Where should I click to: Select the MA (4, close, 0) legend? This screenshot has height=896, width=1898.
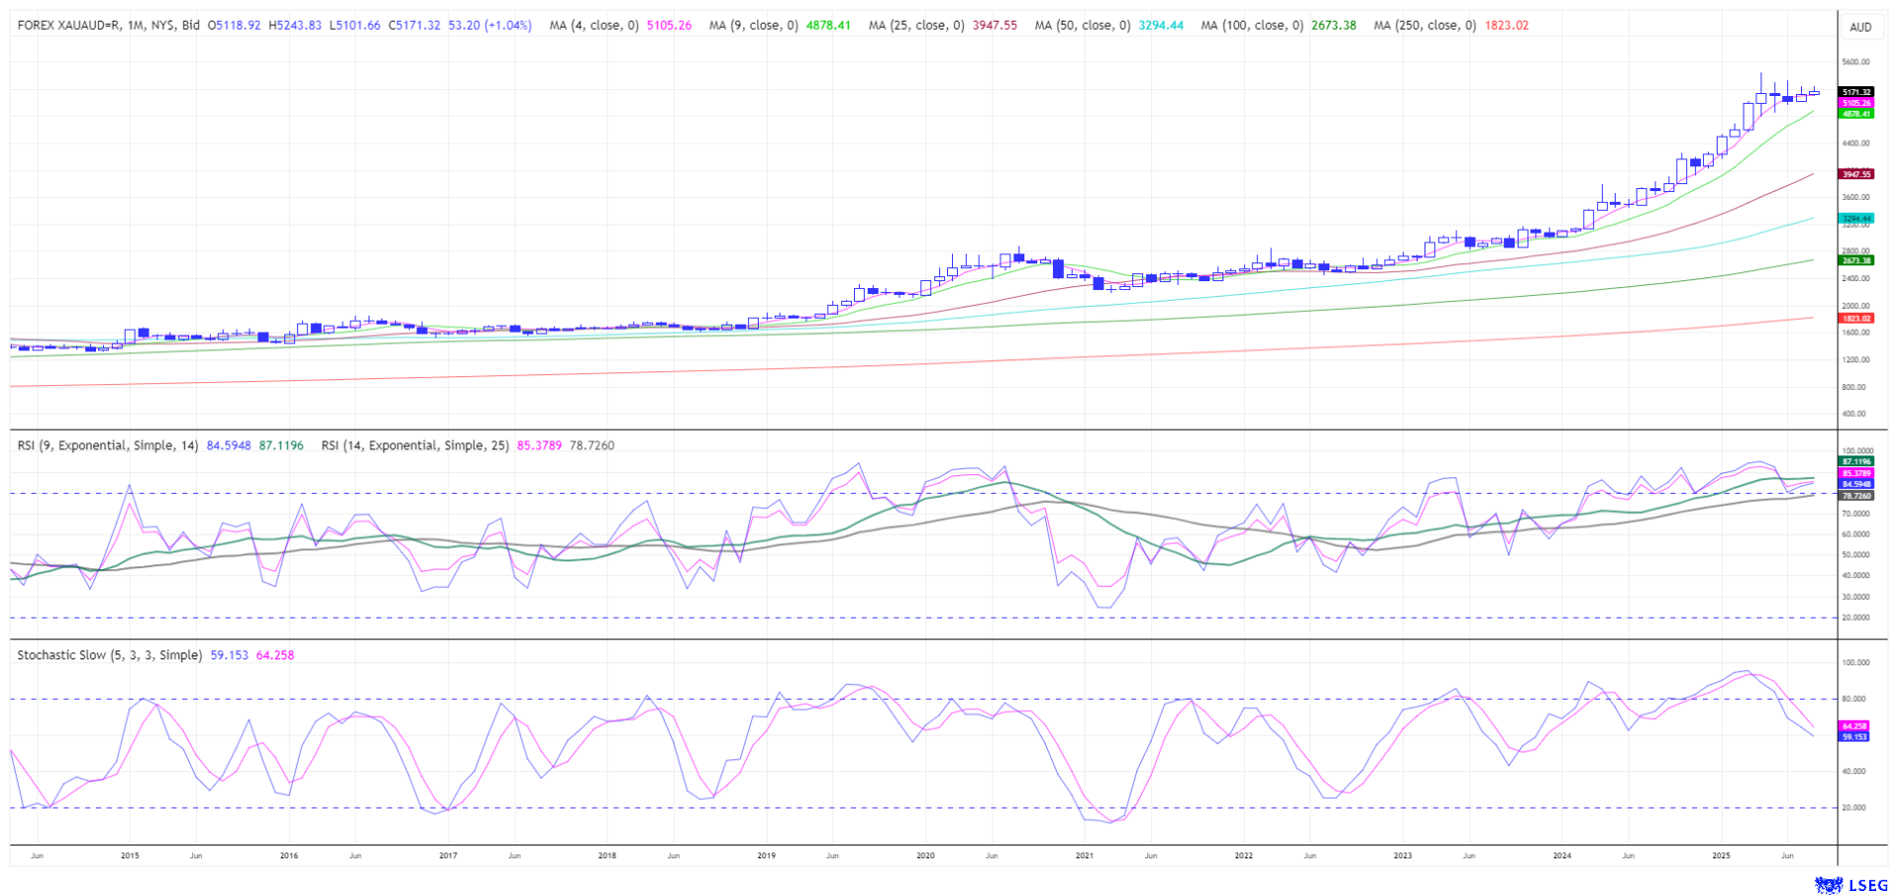click(x=593, y=26)
